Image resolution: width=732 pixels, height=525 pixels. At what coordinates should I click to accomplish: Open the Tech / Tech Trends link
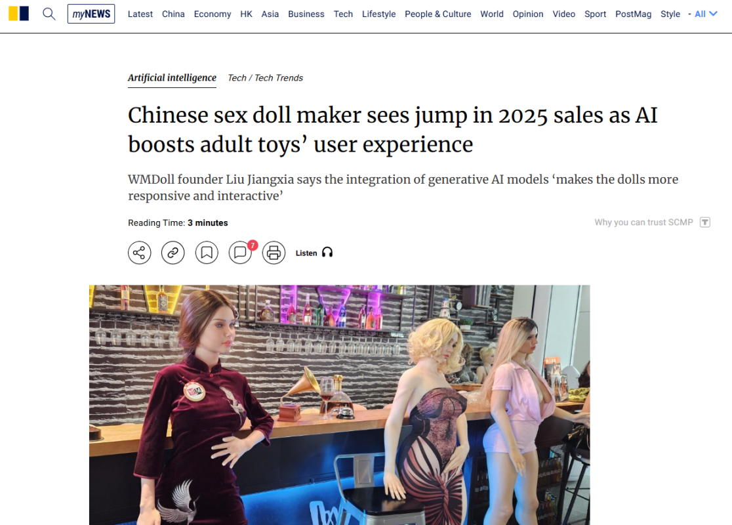(265, 78)
